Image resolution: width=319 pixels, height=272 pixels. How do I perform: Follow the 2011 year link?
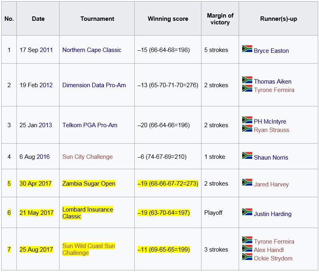click(46, 50)
